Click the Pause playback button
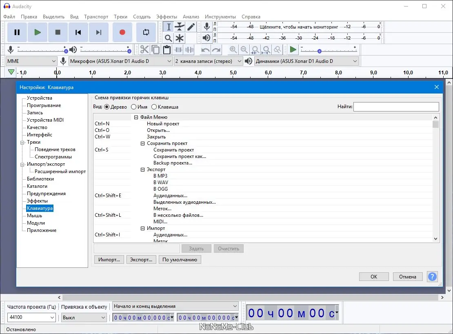 (x=17, y=32)
